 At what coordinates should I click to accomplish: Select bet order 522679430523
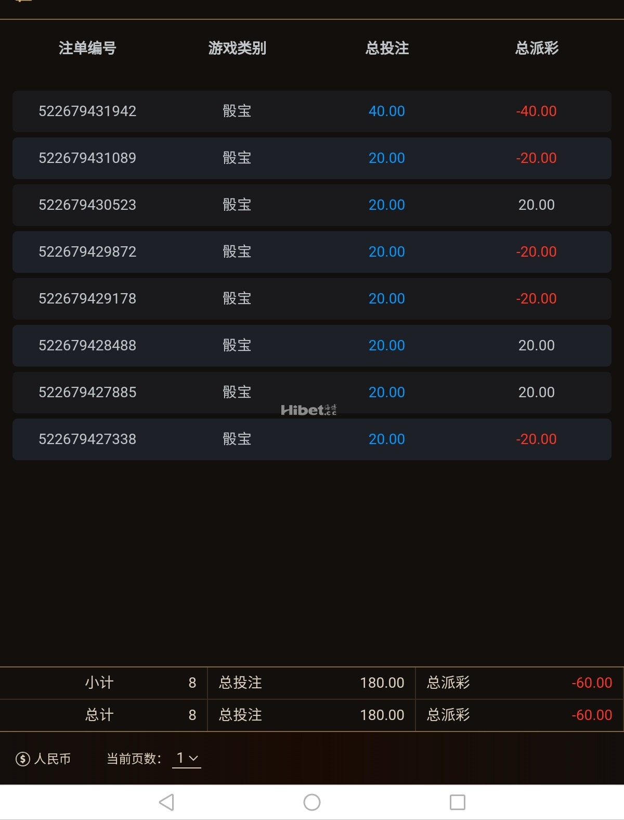(87, 205)
